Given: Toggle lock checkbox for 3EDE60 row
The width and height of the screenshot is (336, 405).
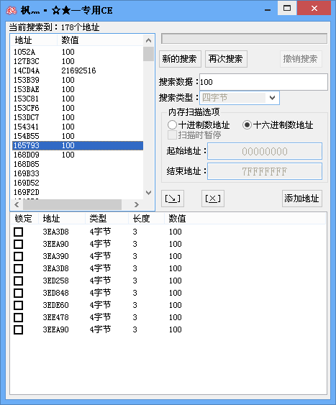Looking at the screenshot, I should (18, 305).
